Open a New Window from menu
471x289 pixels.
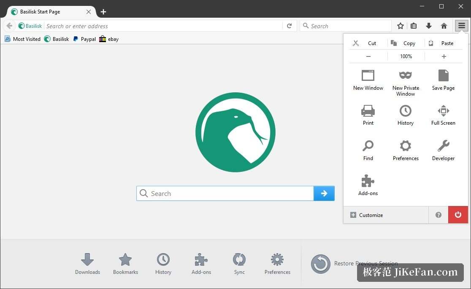pyautogui.click(x=368, y=80)
